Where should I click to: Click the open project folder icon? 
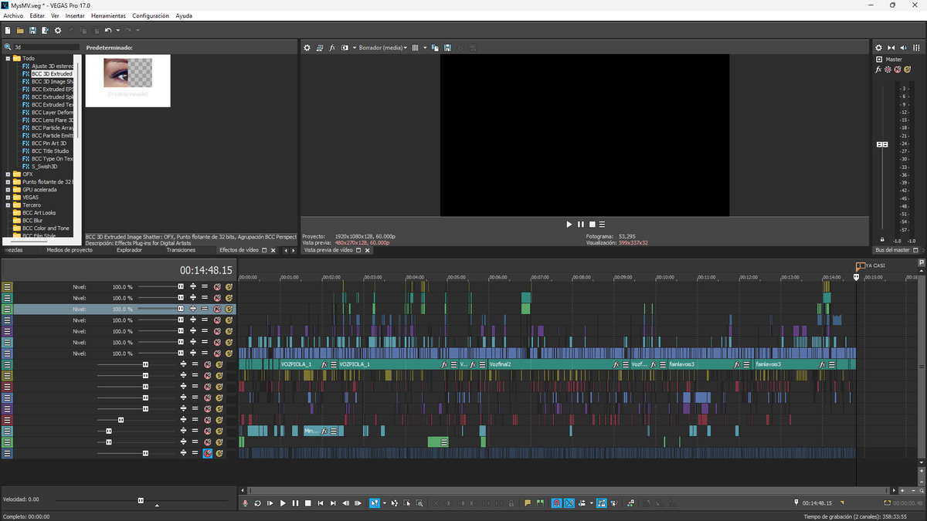click(21, 30)
